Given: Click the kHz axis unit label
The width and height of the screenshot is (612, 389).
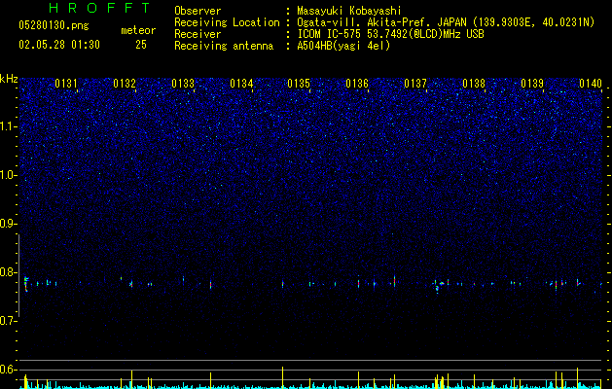Looking at the screenshot, I should pyautogui.click(x=9, y=79).
